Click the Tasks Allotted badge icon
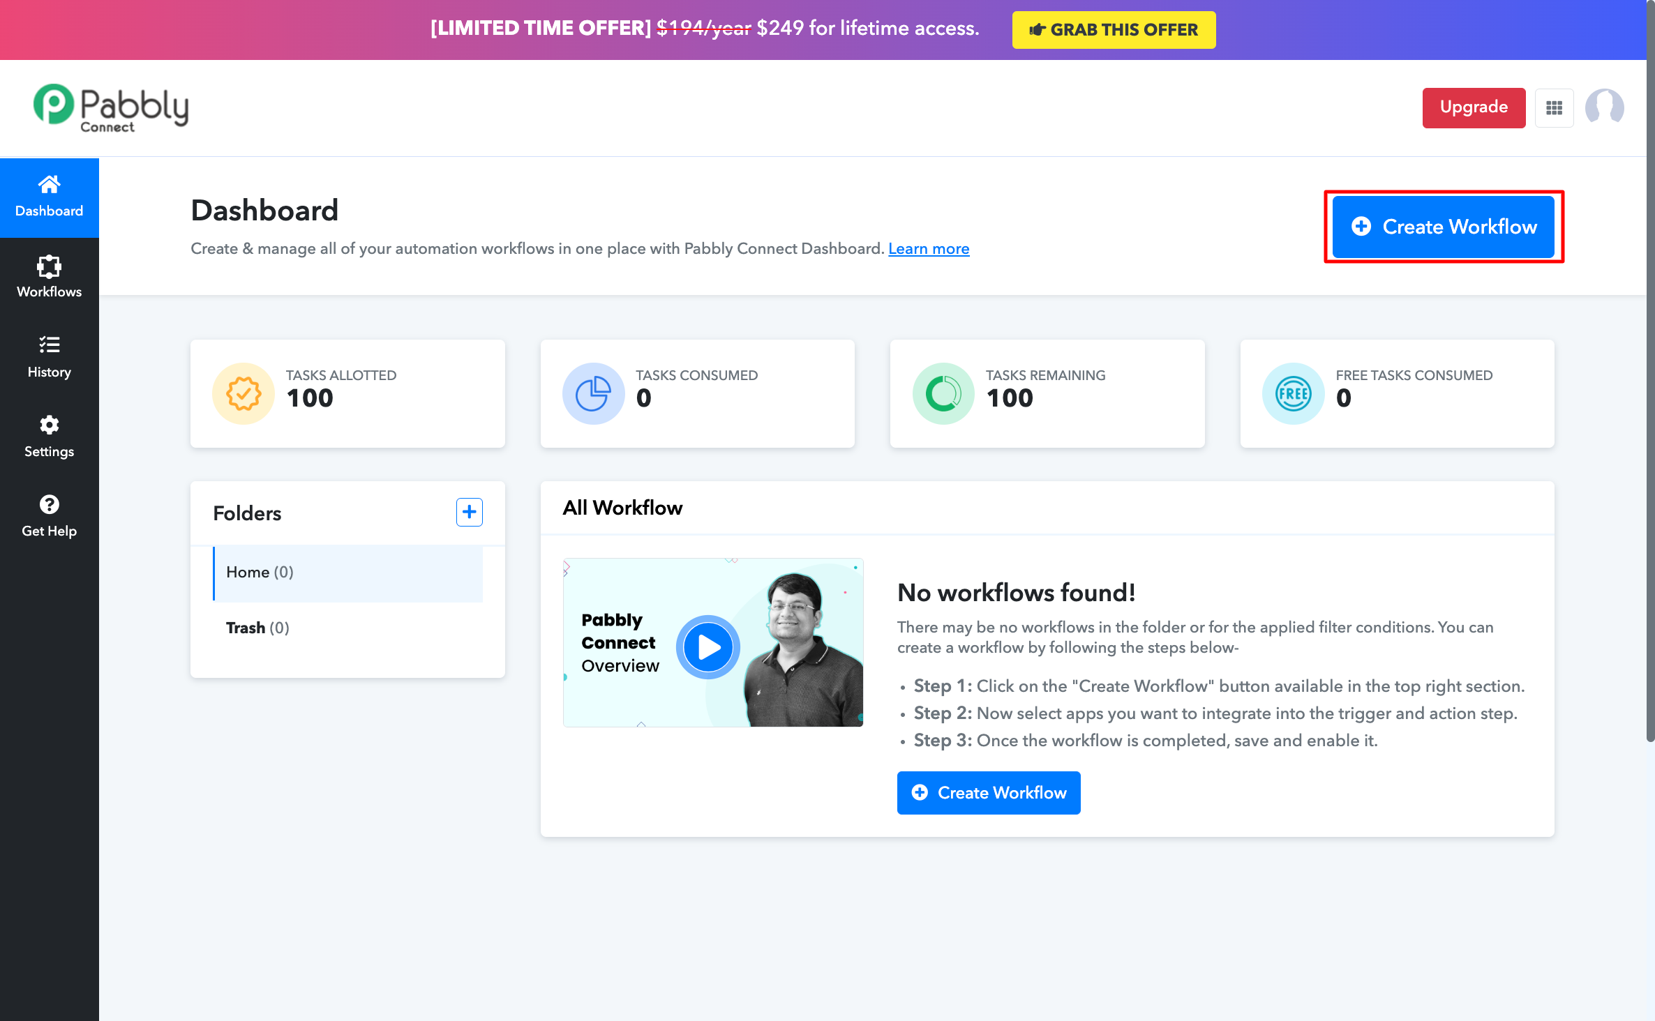This screenshot has width=1655, height=1021. pyautogui.click(x=244, y=393)
